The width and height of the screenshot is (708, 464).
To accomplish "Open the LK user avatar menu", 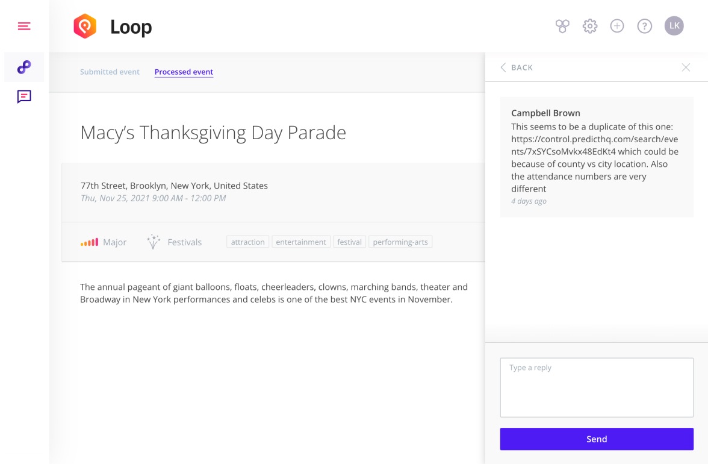I will pos(674,26).
